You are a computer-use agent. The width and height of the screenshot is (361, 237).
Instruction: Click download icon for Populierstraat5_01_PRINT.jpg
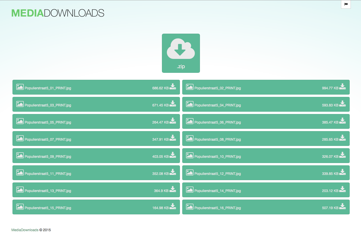pyautogui.click(x=173, y=87)
